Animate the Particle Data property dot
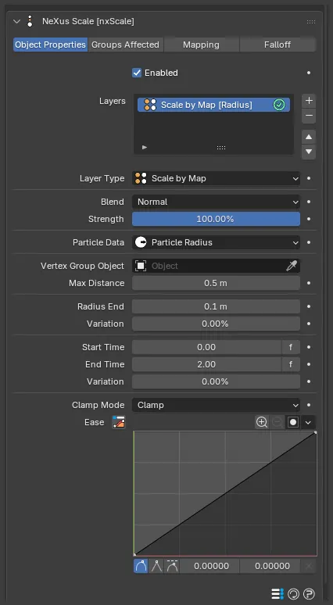This screenshot has height=605, width=333. point(309,242)
